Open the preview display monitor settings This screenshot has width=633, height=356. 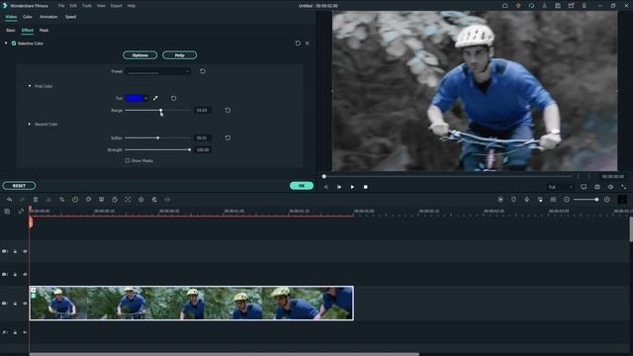click(584, 187)
